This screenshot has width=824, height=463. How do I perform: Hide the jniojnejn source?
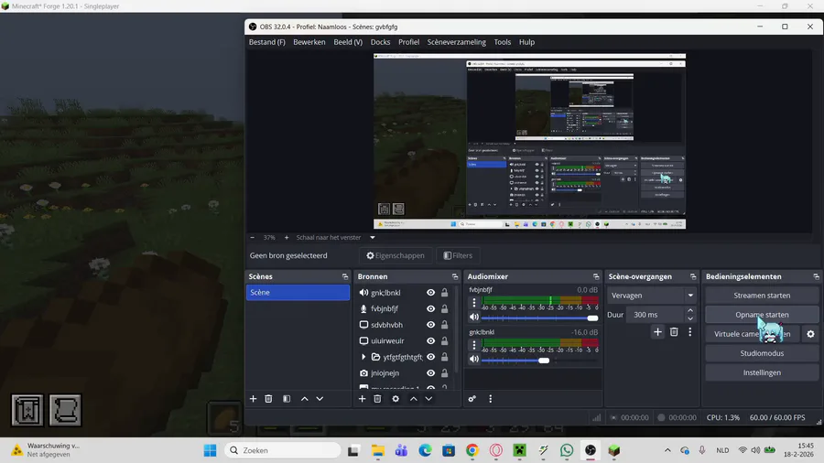pyautogui.click(x=431, y=373)
